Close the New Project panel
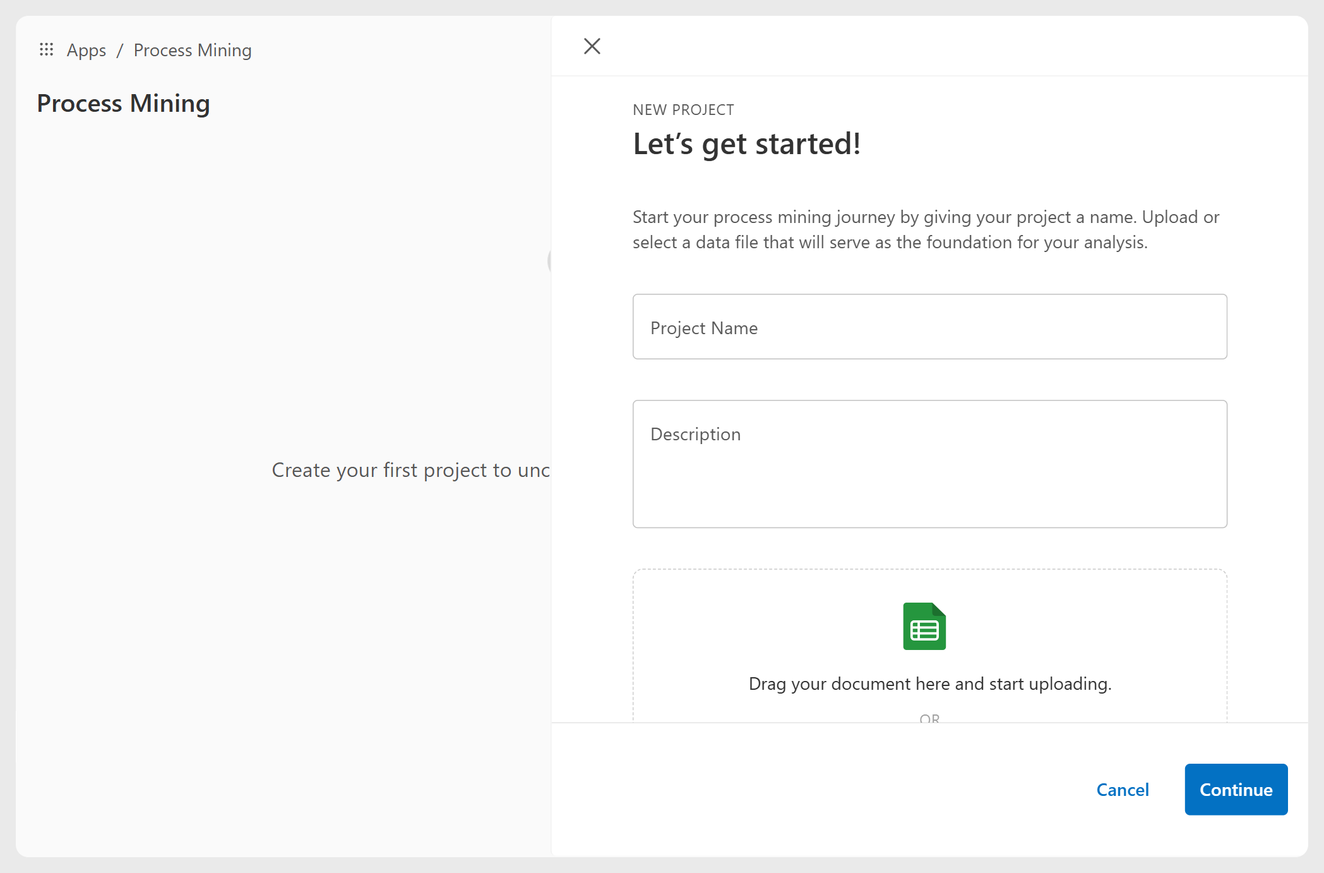The width and height of the screenshot is (1324, 873). (592, 46)
